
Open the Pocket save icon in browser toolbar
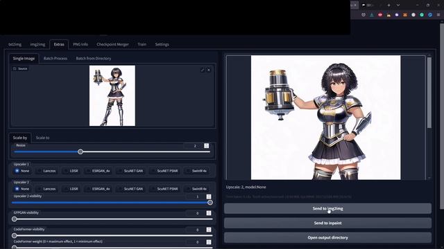[x=364, y=15]
